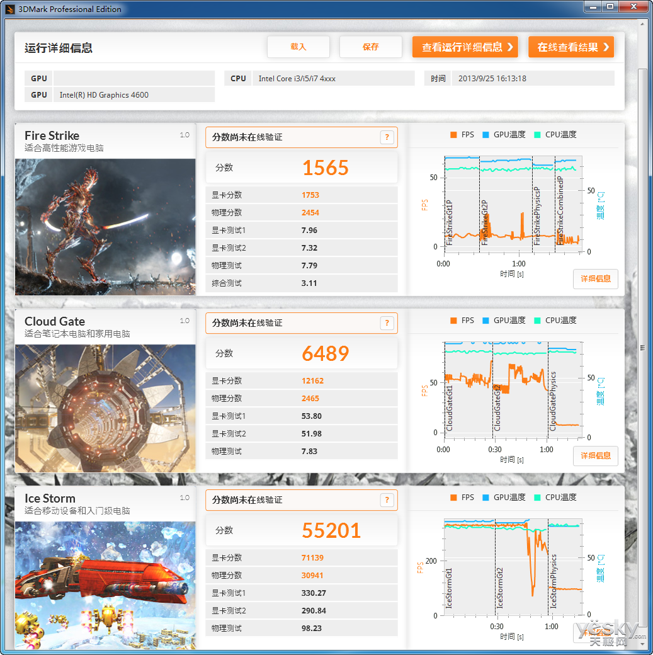Select the graphics score "71139"
Image resolution: width=653 pixels, height=655 pixels.
click(x=312, y=558)
